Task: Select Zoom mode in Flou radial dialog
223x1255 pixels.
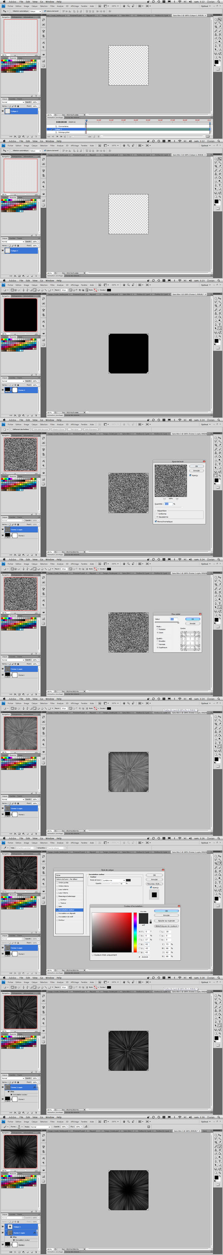Action: point(158,633)
